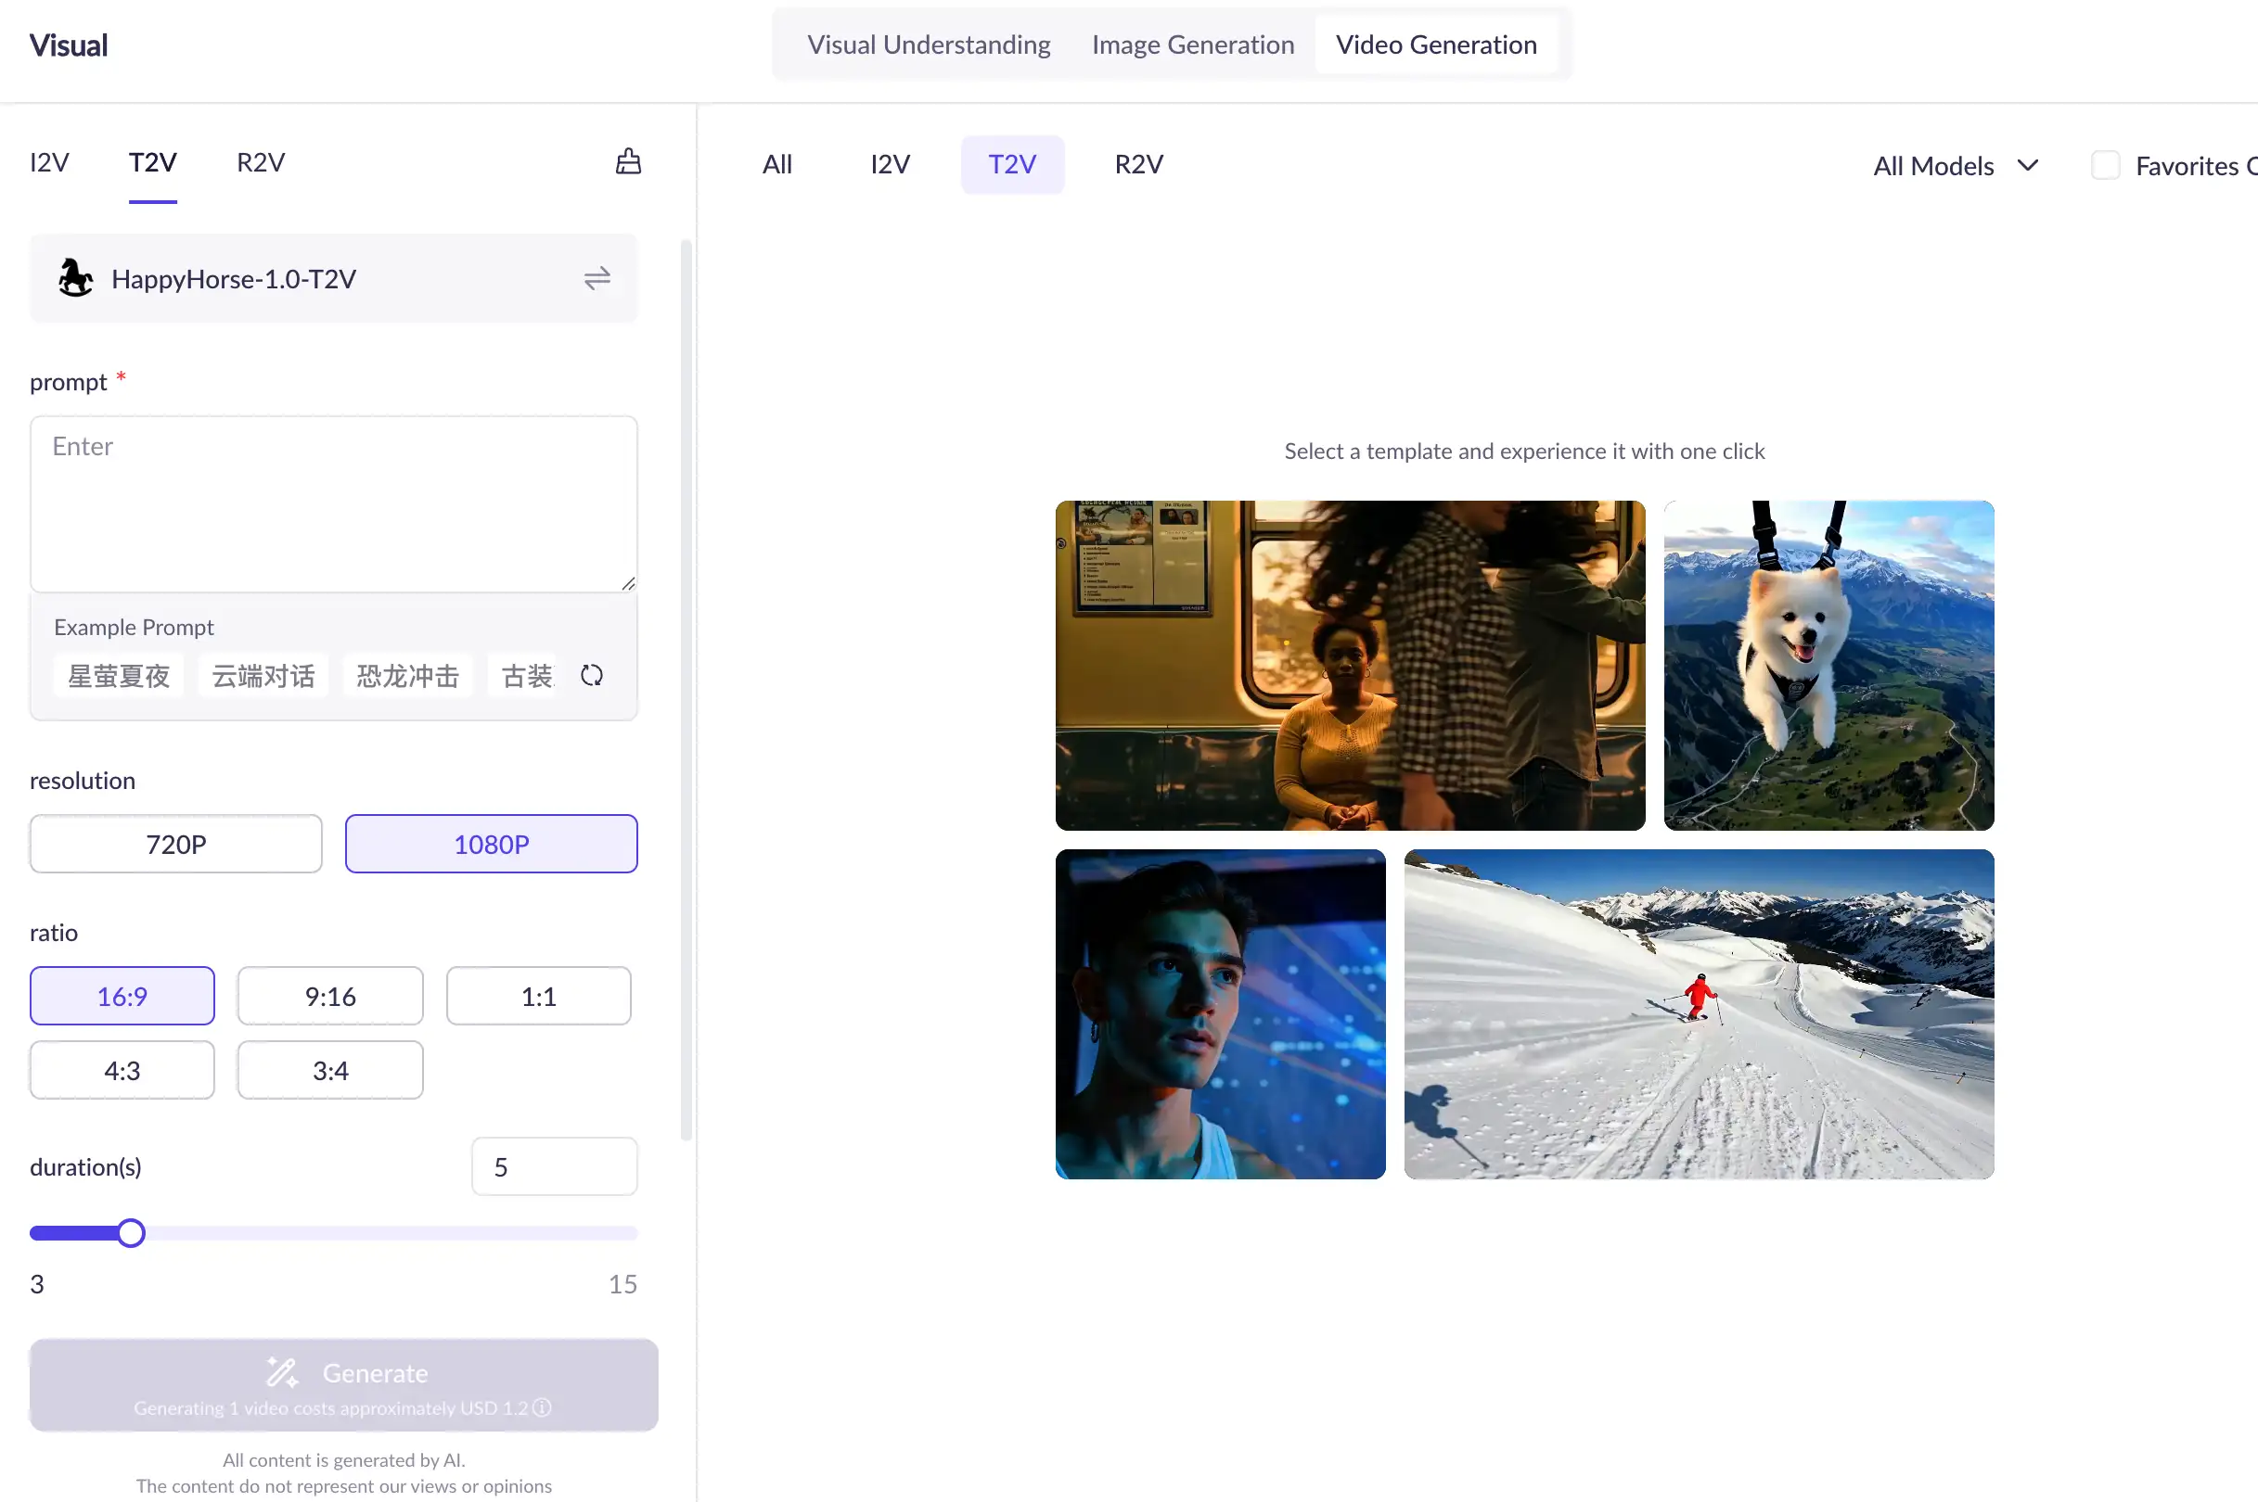
Task: Open the T2V tab in left panel
Action: (x=153, y=162)
